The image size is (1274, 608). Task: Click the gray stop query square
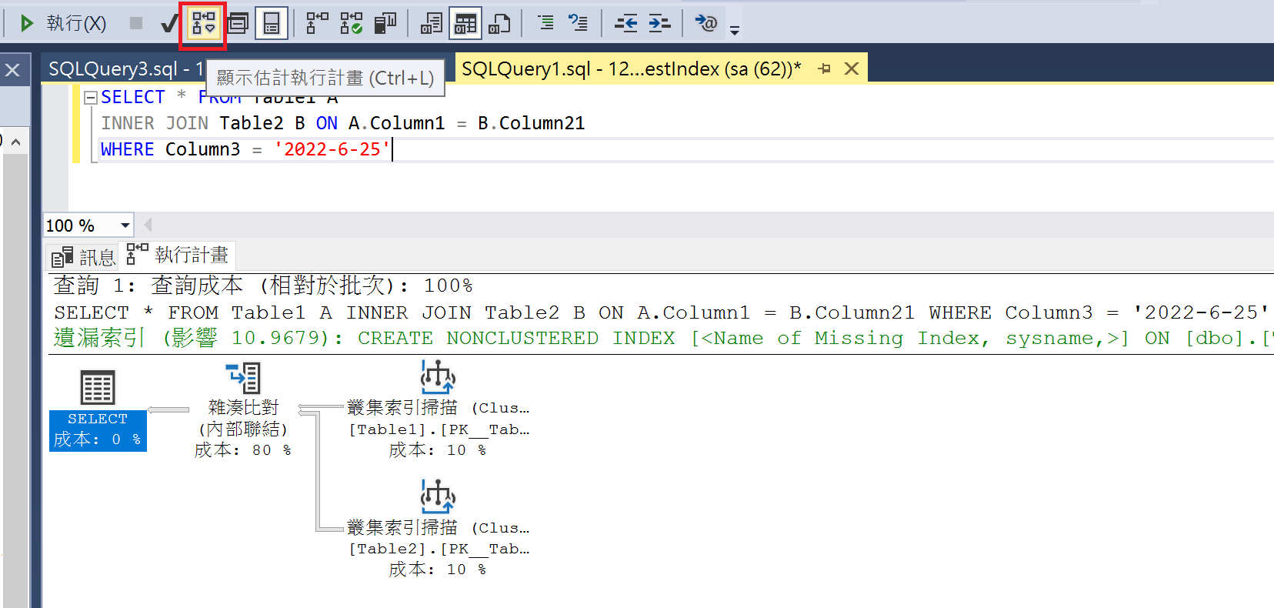click(136, 23)
